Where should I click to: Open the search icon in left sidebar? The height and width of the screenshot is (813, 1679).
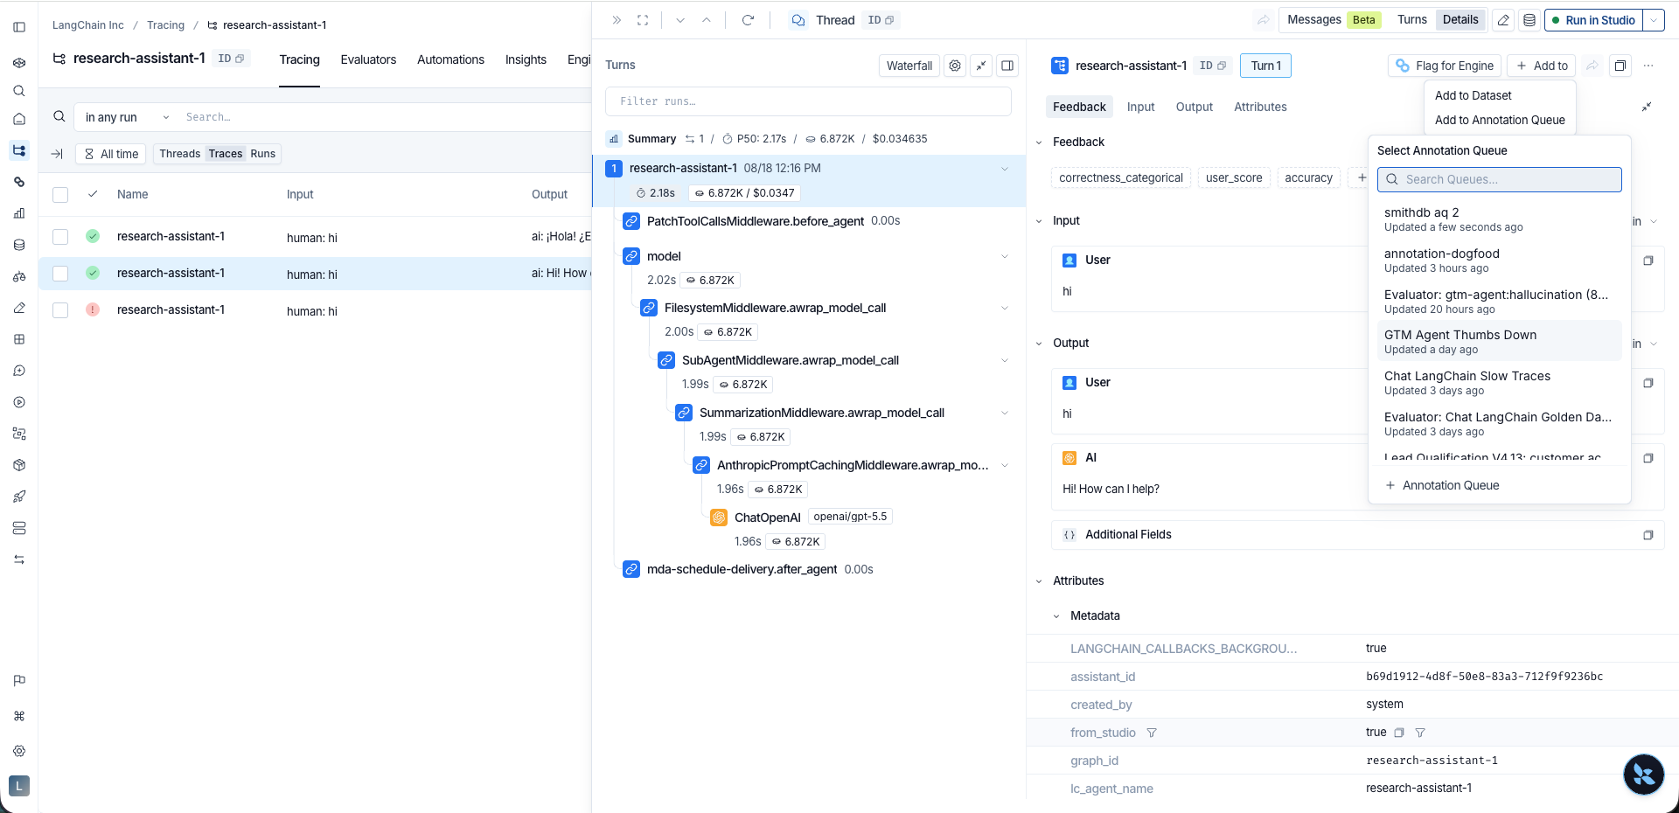[19, 91]
